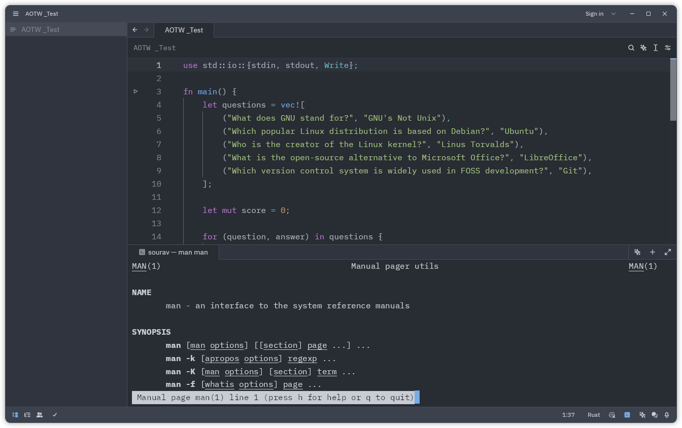Toggle the collaboration panel icon
The width and height of the screenshot is (682, 428).
(40, 415)
